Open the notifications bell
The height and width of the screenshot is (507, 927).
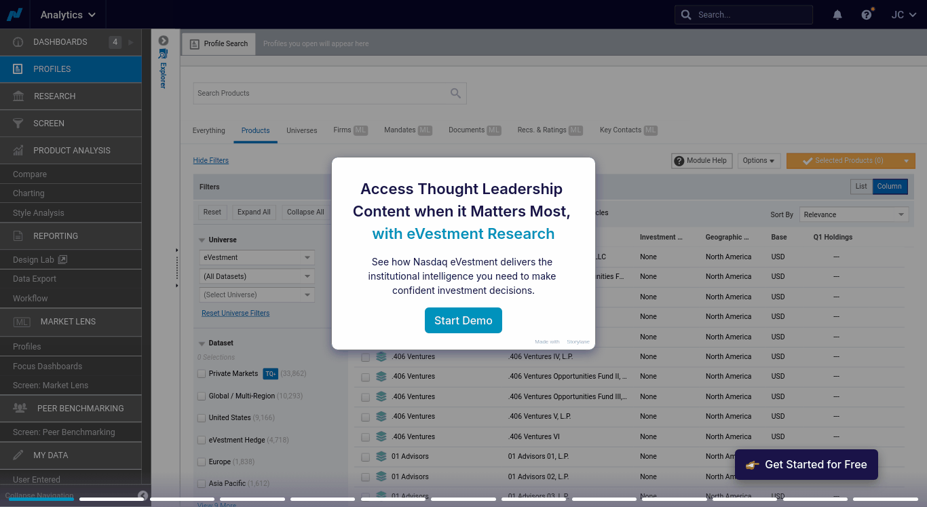pos(837,15)
